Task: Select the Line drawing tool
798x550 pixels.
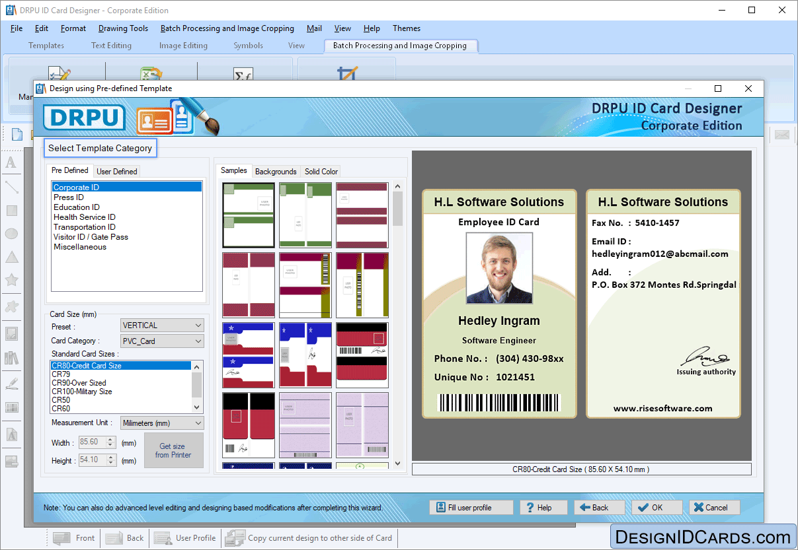Action: point(11,187)
